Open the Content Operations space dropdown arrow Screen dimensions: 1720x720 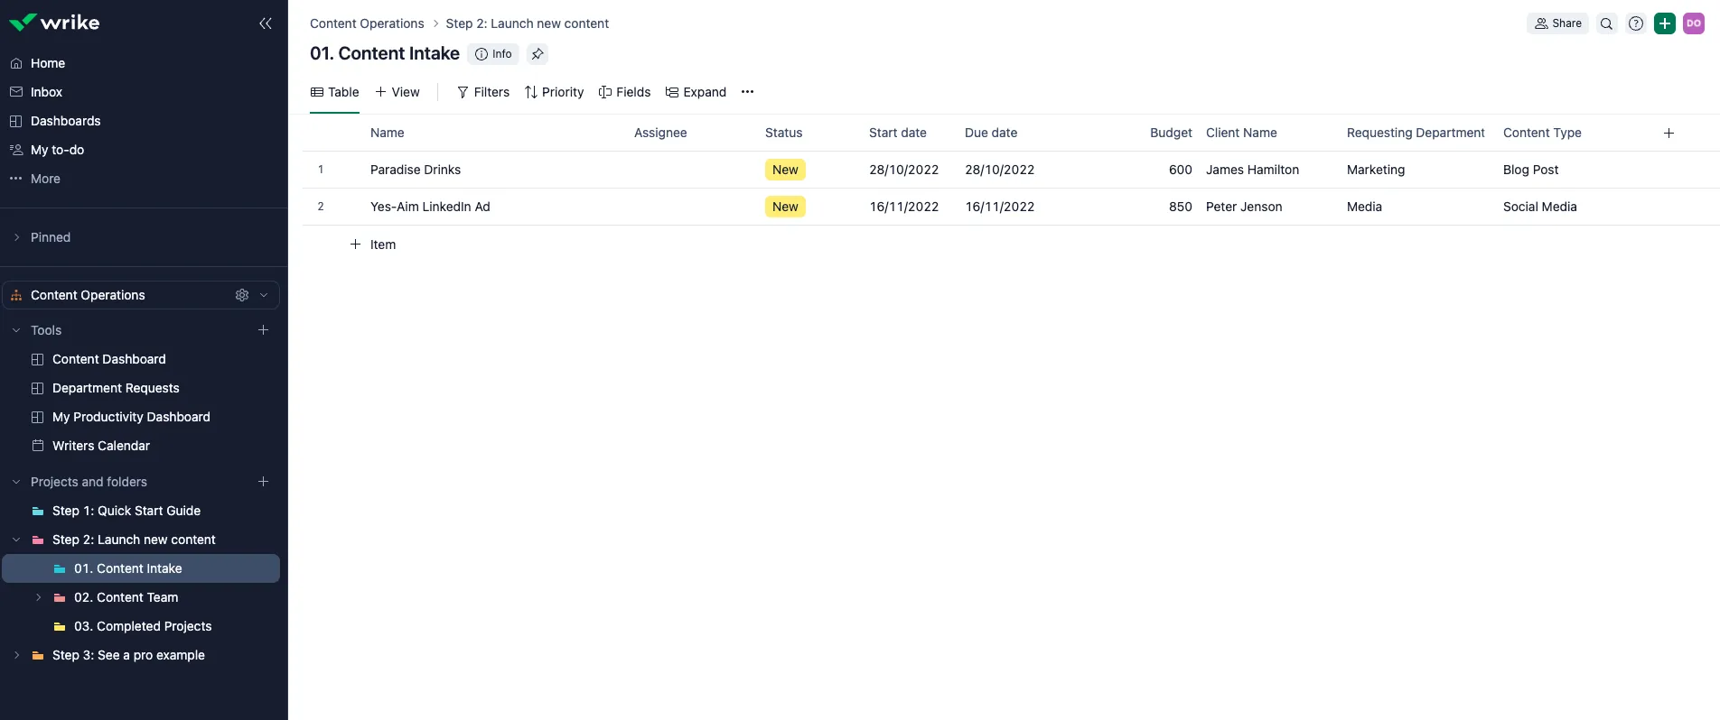point(264,295)
